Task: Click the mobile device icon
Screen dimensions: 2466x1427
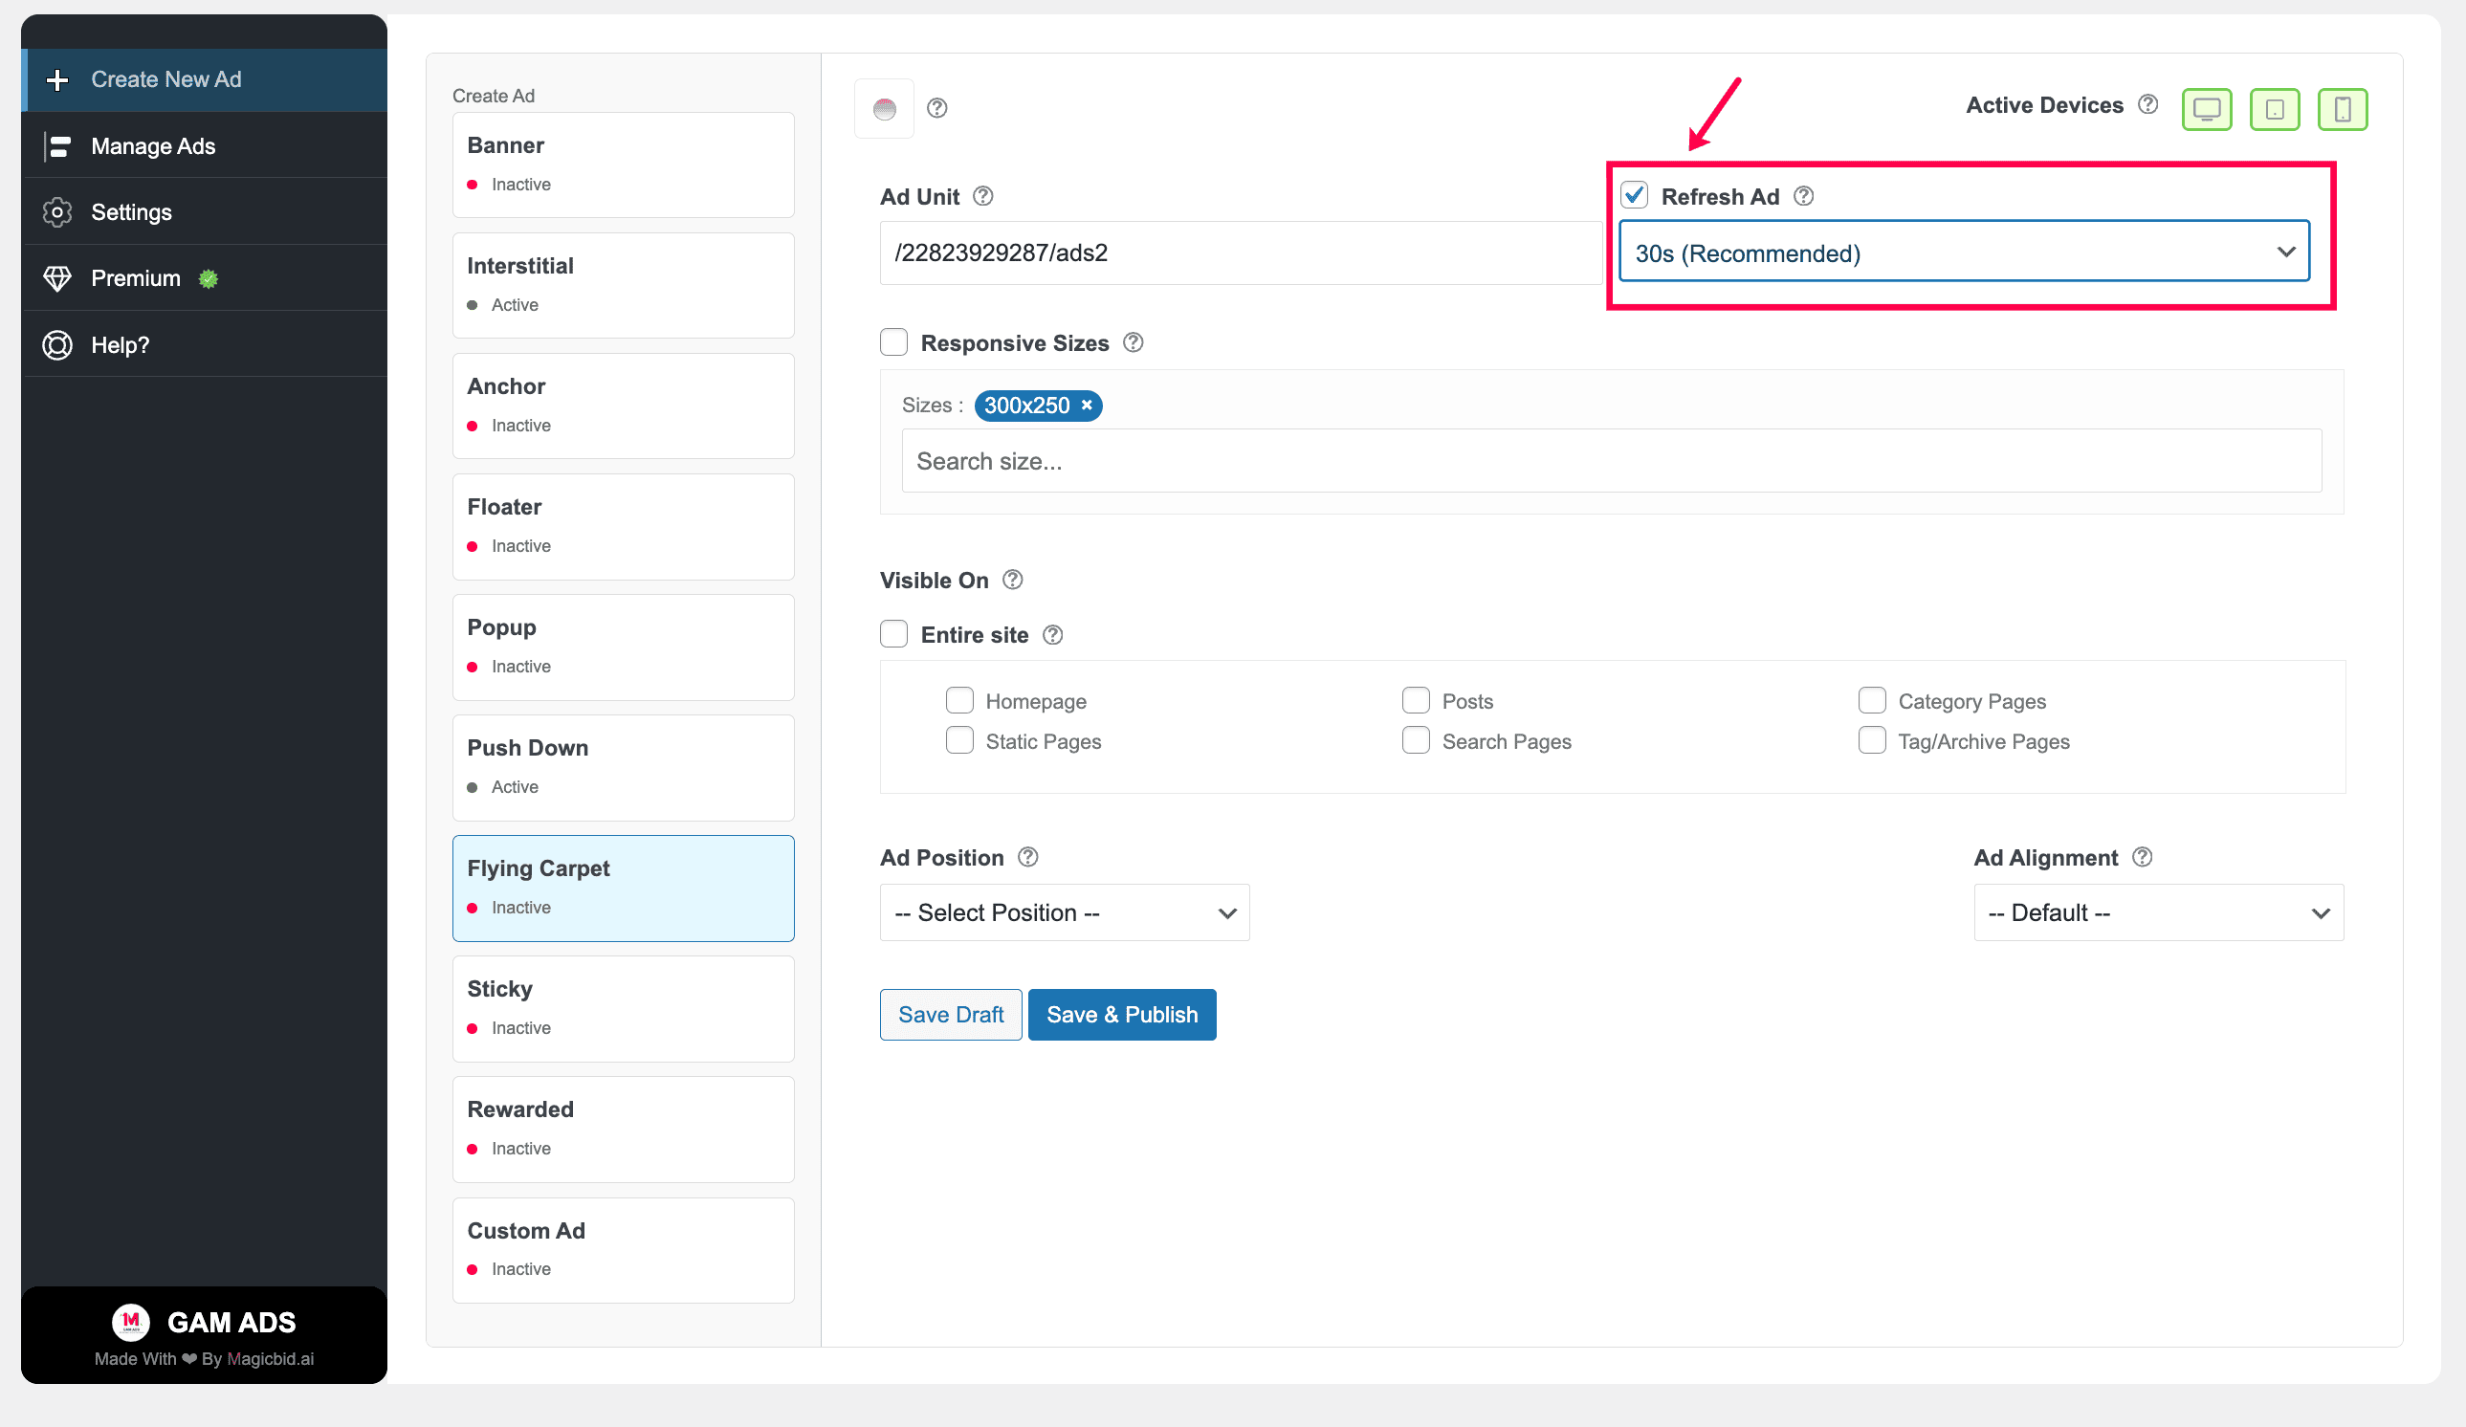Action: [2342, 109]
